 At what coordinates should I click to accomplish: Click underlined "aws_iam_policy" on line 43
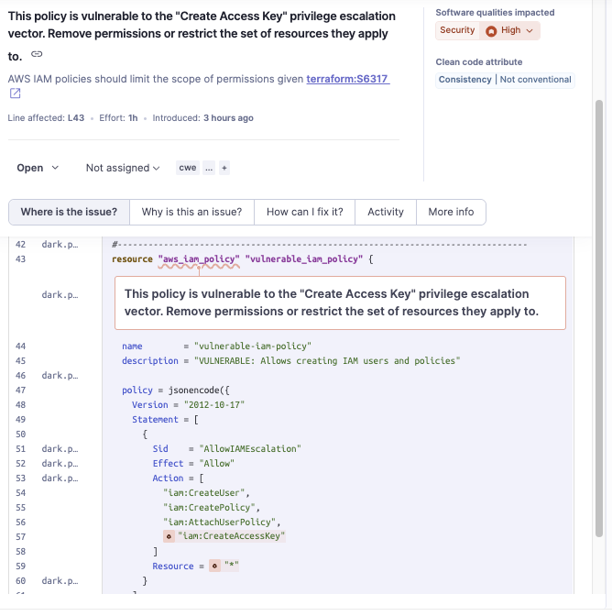click(199, 259)
